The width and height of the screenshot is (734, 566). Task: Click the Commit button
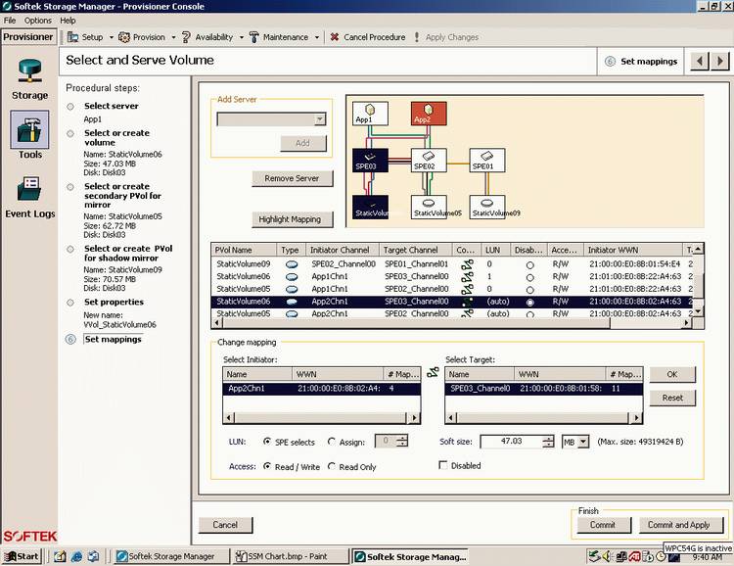(x=603, y=525)
